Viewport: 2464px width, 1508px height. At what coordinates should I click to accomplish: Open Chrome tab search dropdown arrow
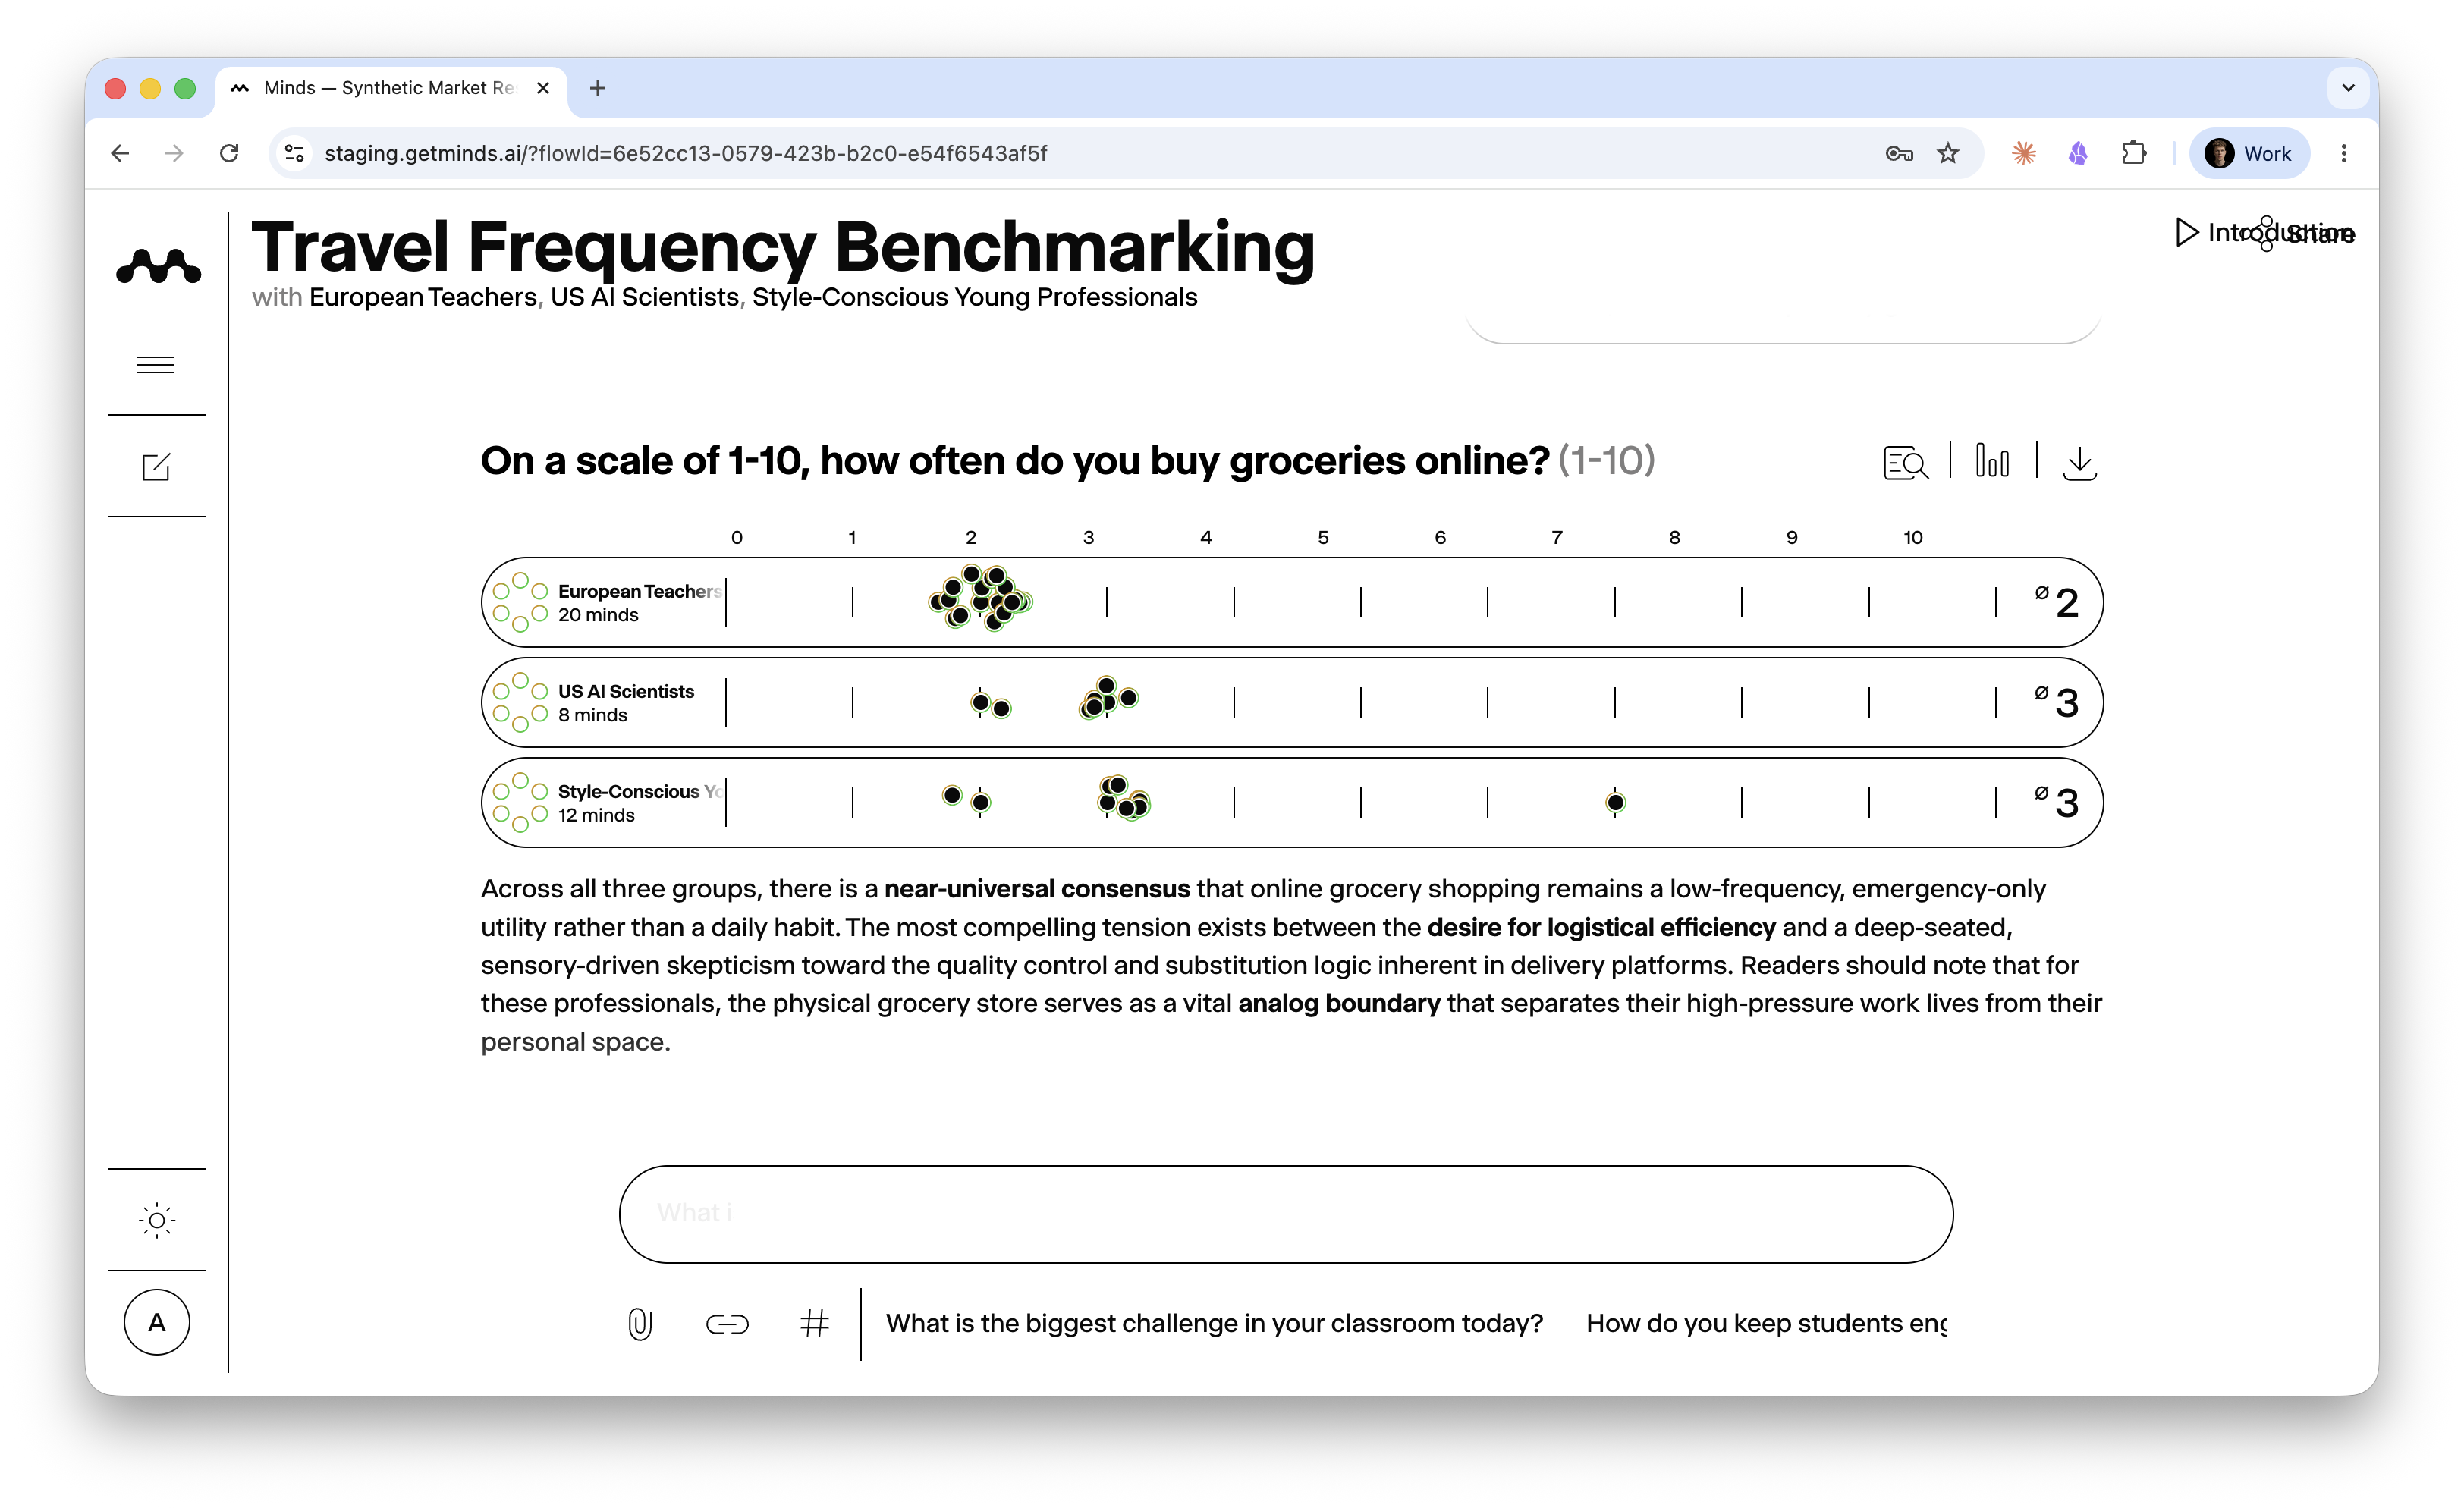2348,88
